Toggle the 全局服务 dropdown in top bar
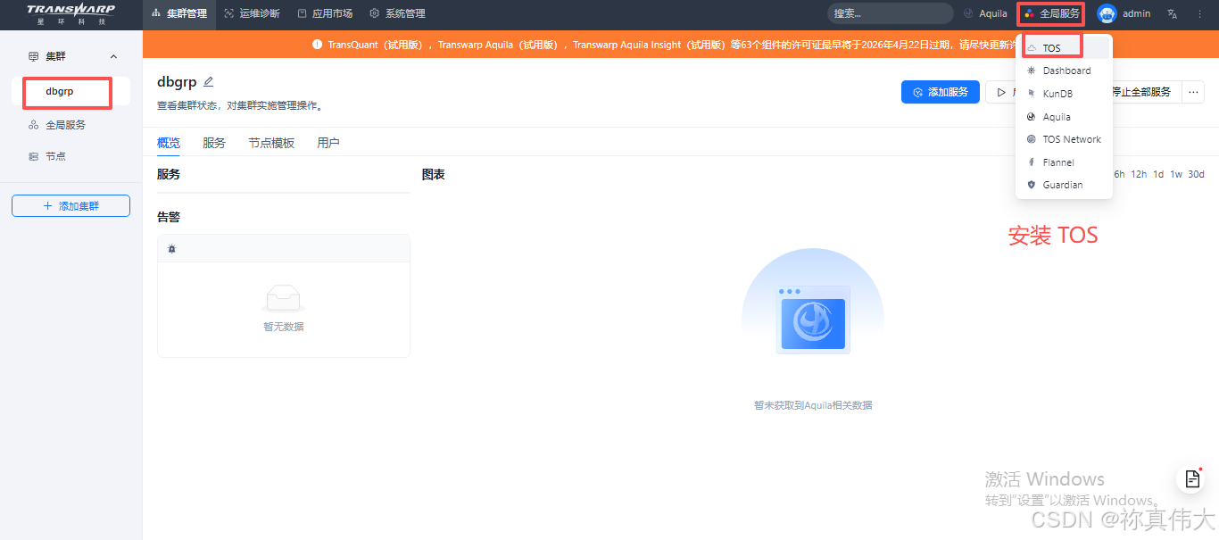 click(x=1051, y=13)
